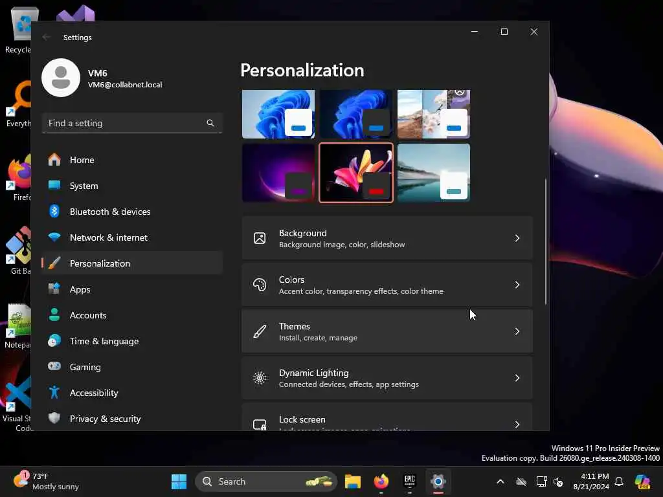Open Bluetooth & devices settings
This screenshot has width=663, height=497.
click(132, 212)
